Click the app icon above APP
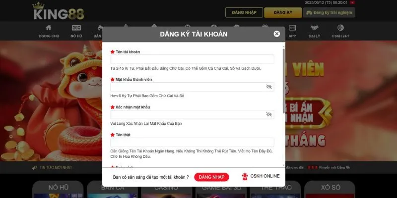The width and height of the screenshot is (397, 198). point(292,28)
